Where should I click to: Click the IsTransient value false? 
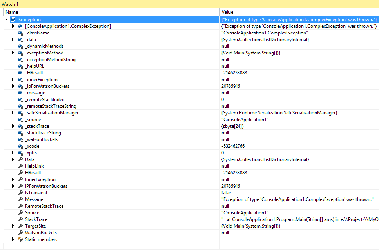226,193
